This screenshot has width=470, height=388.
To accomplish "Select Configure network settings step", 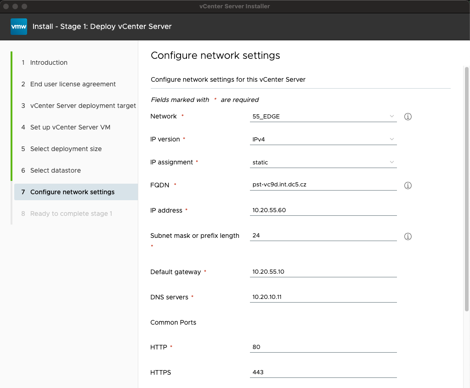I will [76, 192].
